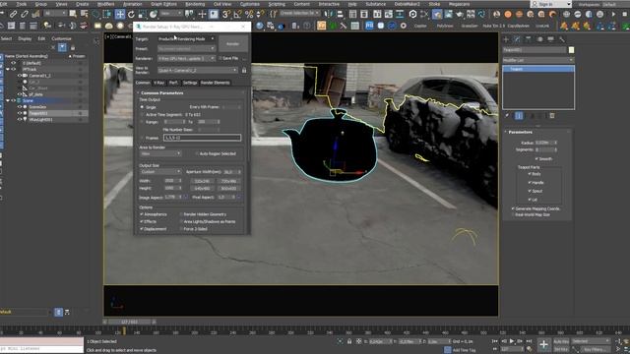
Task: Toggle Generate Mapping Coords checkbox
Action: point(513,208)
